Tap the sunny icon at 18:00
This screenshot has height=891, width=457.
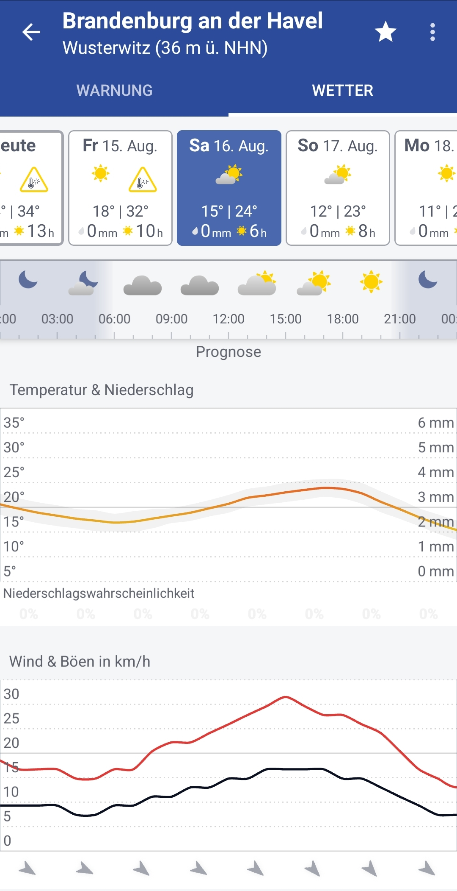coord(371,281)
